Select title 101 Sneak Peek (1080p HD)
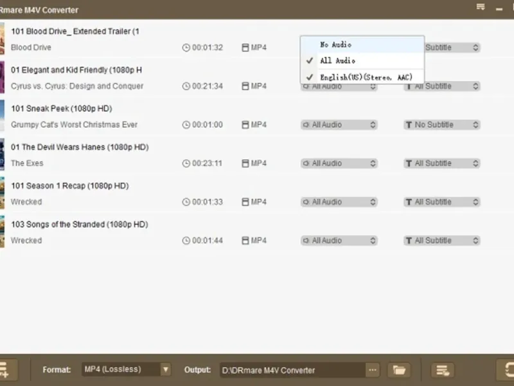Viewport: 514px width, 386px height. (x=62, y=109)
